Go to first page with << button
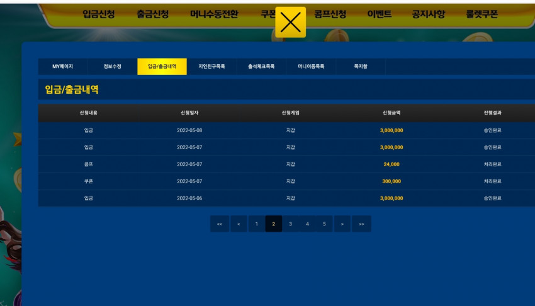The width and height of the screenshot is (535, 306). (x=220, y=224)
